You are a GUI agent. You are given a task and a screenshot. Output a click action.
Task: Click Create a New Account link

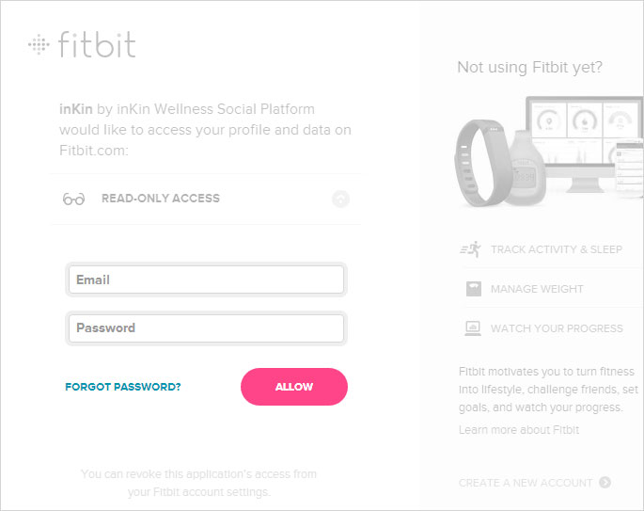pos(526,483)
